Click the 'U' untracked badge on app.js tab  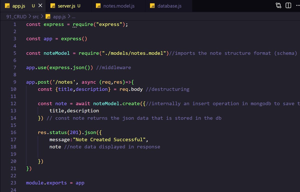click(x=33, y=6)
